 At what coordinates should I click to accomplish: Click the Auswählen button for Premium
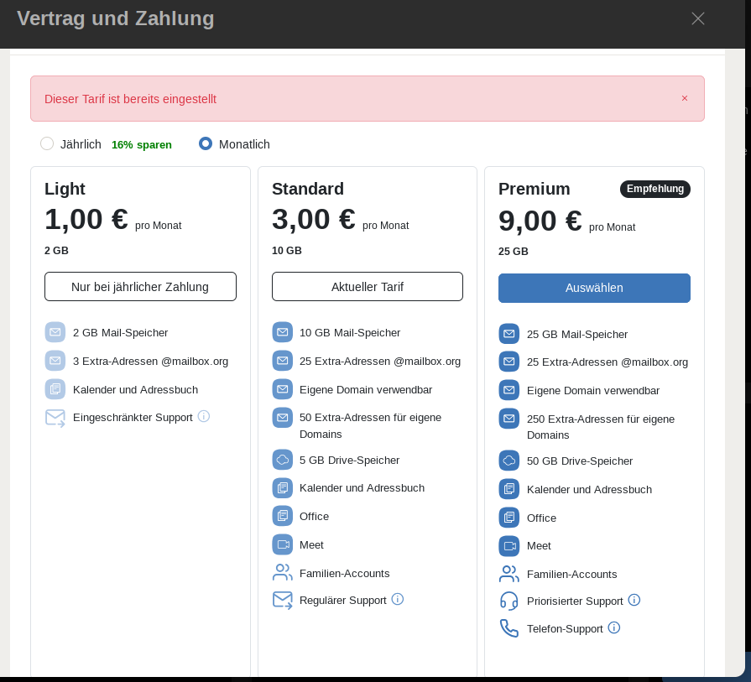(x=594, y=288)
